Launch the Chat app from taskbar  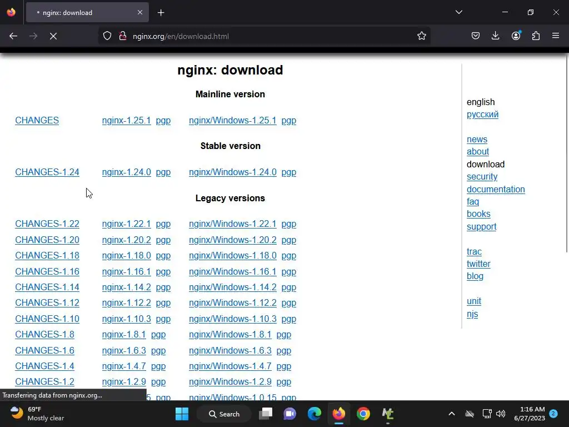290,414
